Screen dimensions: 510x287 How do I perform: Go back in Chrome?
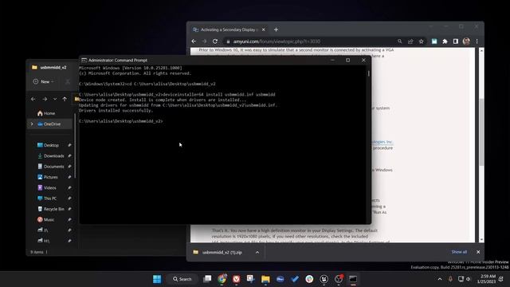point(194,41)
